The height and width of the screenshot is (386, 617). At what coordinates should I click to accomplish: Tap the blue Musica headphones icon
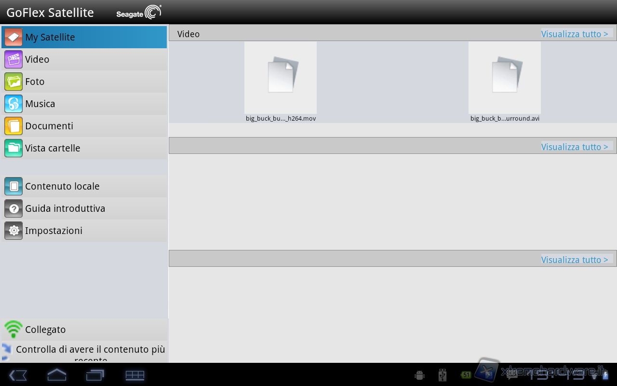coord(13,104)
